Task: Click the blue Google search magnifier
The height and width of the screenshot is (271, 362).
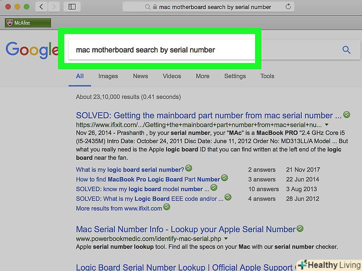Action: [x=346, y=50]
